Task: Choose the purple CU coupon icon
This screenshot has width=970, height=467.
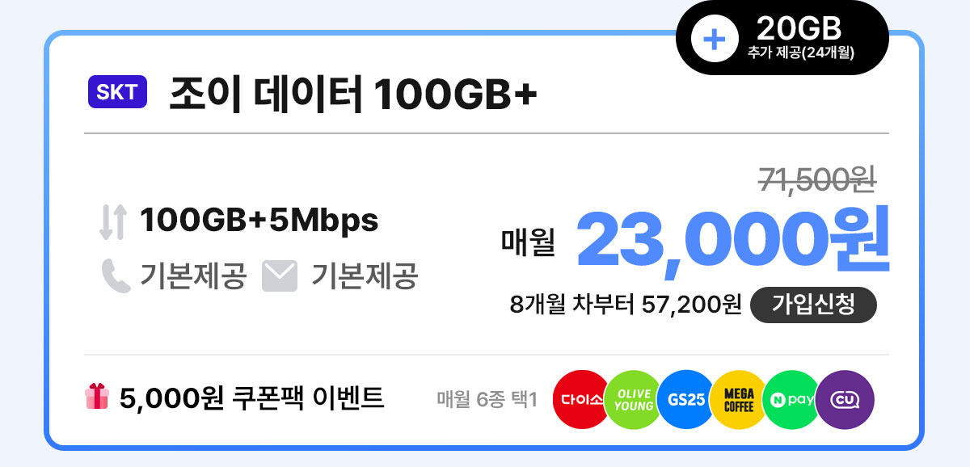Action: (845, 399)
